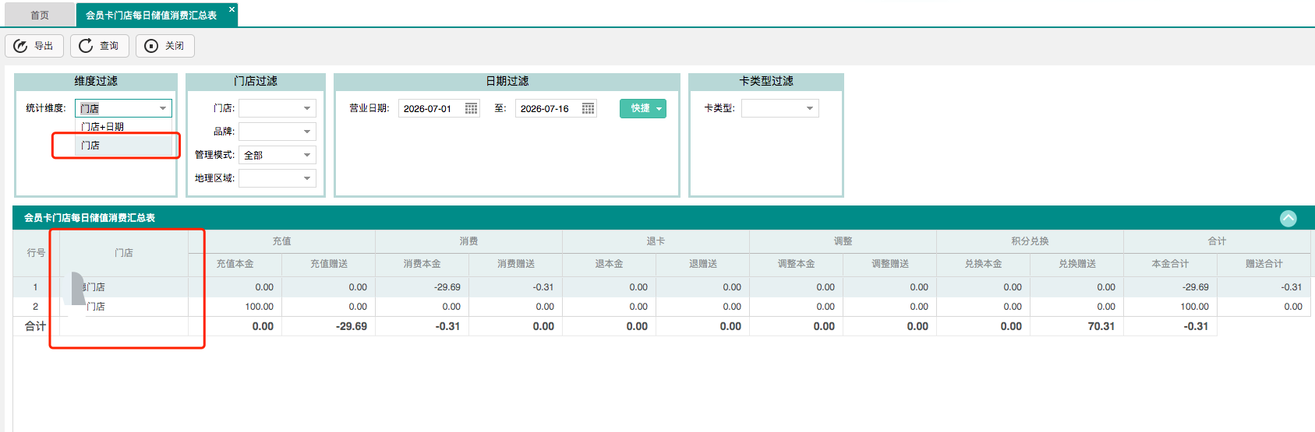Click the 本金合计 column header

[x=1170, y=264]
